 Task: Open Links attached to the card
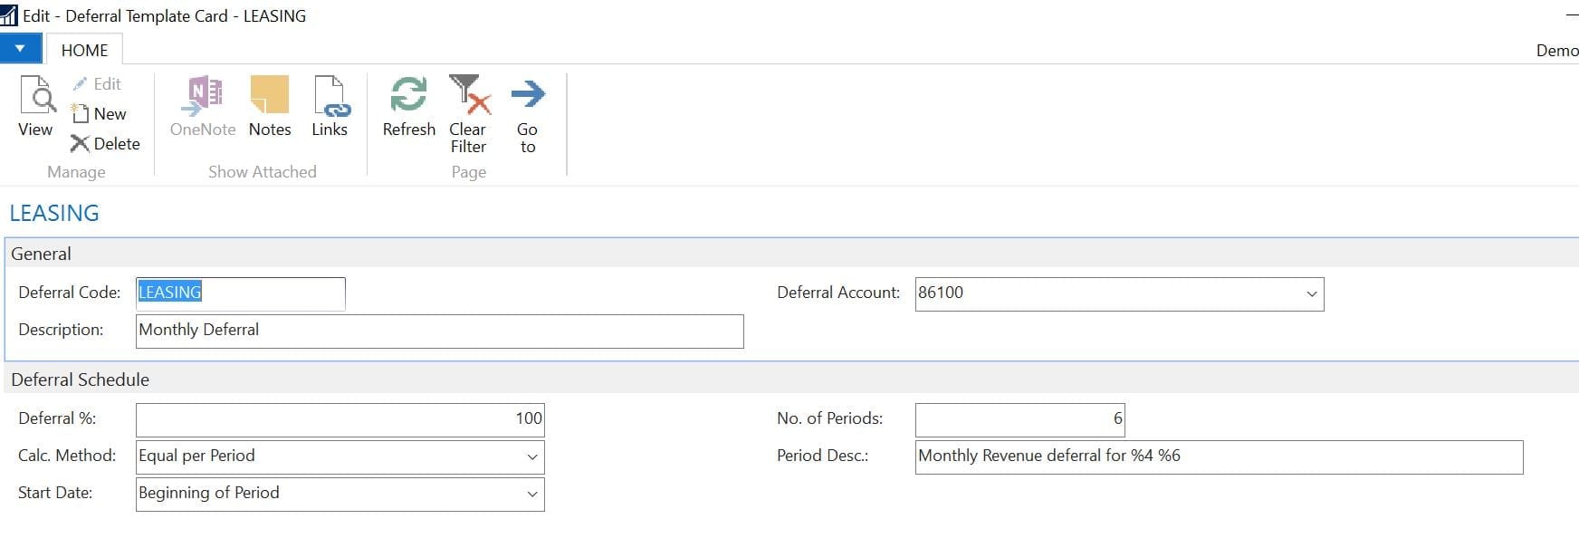click(330, 105)
